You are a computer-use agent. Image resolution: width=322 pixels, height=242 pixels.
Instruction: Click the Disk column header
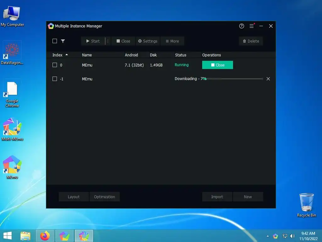(x=153, y=55)
